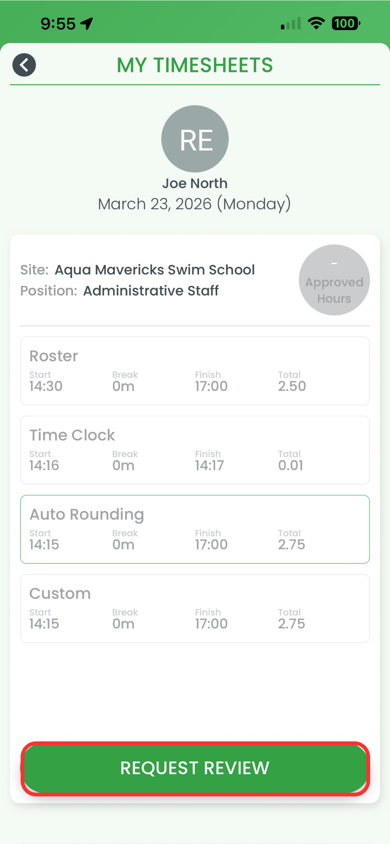The width and height of the screenshot is (390, 844).
Task: Tap the Custom break value 0m
Action: (123, 624)
